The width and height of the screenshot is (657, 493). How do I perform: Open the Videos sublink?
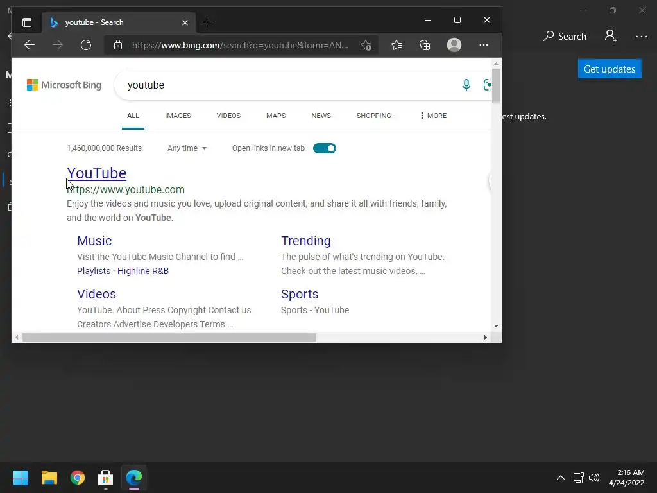click(x=96, y=294)
